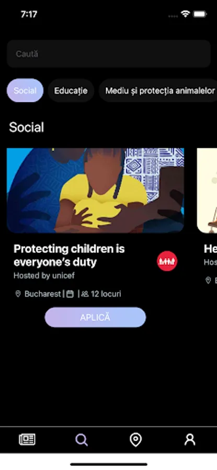Tap the Wi-Fi status bar icon
Viewport: 217px width, 470px height.
(186, 14)
